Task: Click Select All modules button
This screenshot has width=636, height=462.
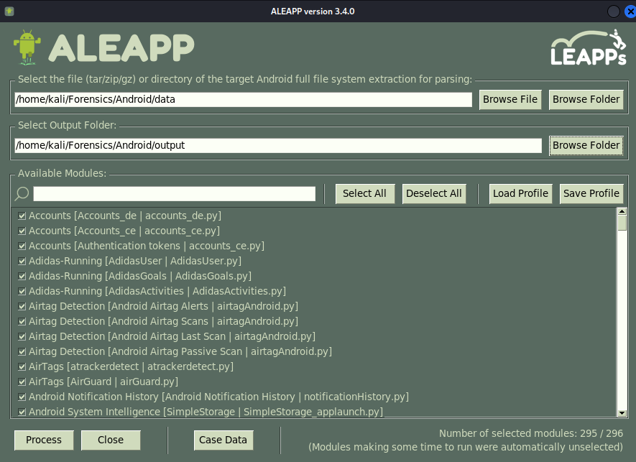Action: [364, 193]
